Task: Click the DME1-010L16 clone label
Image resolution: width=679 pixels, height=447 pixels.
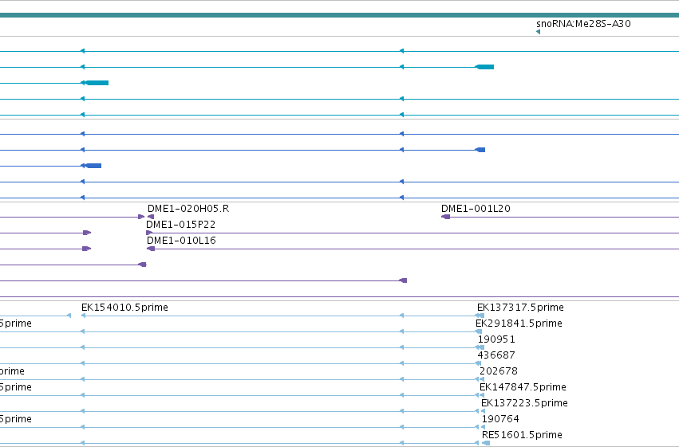Action: click(181, 241)
